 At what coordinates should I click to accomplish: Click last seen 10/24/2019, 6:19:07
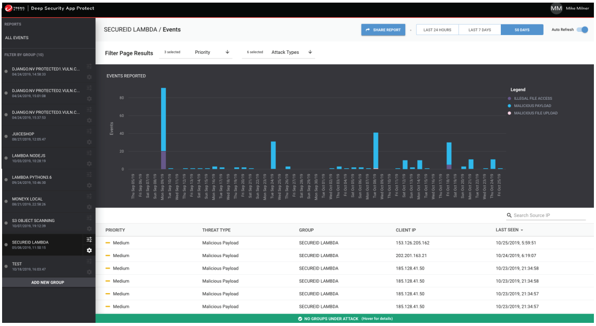coord(516,255)
